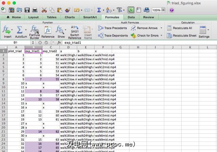217x152 pixels.
Task: Click Recalculate Sheet
Action: pyautogui.click(x=181, y=36)
